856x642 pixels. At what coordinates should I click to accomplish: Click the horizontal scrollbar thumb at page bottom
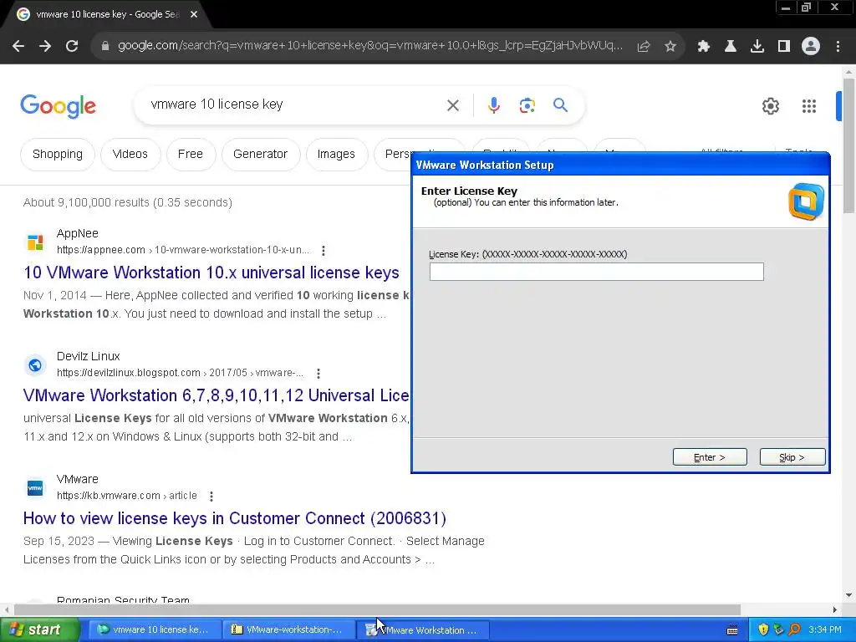(377, 609)
